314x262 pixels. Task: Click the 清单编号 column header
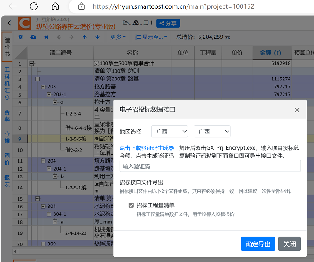tap(60, 53)
